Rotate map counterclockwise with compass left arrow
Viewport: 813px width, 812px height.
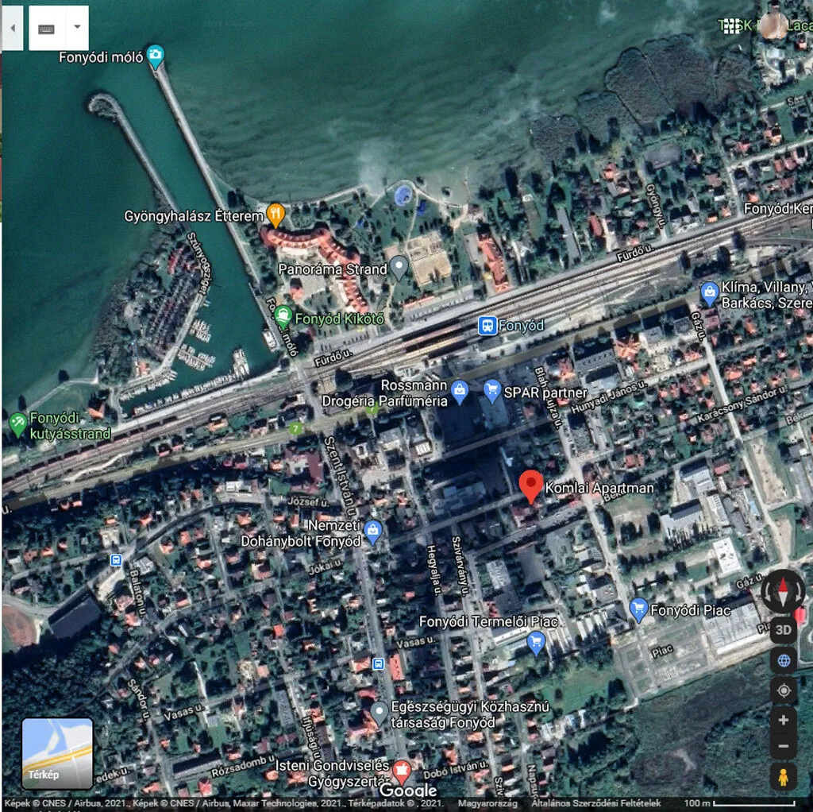(768, 591)
